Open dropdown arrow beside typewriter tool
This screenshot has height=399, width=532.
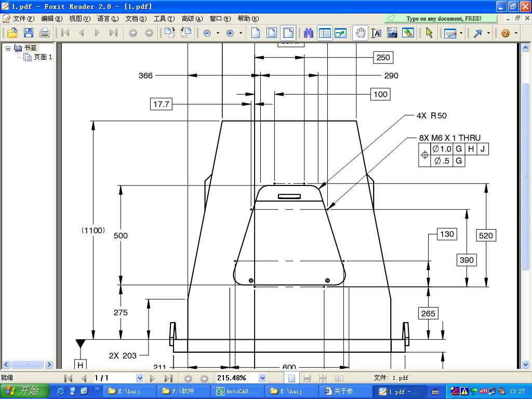point(461,33)
